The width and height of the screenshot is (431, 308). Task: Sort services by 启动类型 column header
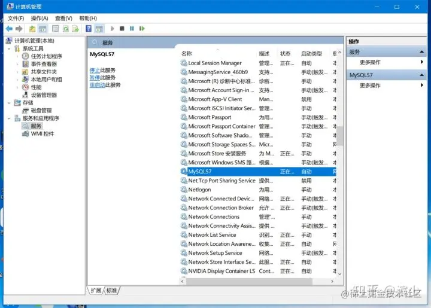[x=311, y=54]
